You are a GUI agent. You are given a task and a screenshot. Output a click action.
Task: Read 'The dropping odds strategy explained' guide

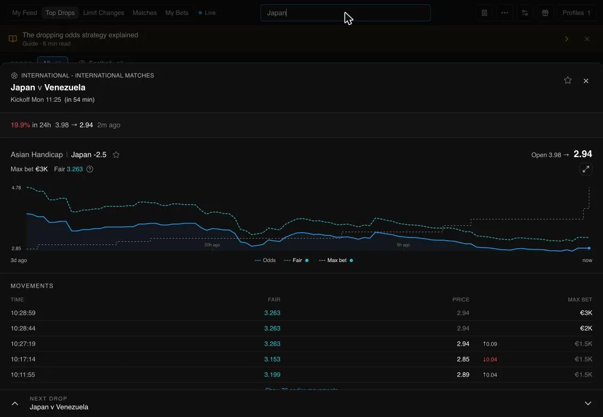click(x=80, y=35)
